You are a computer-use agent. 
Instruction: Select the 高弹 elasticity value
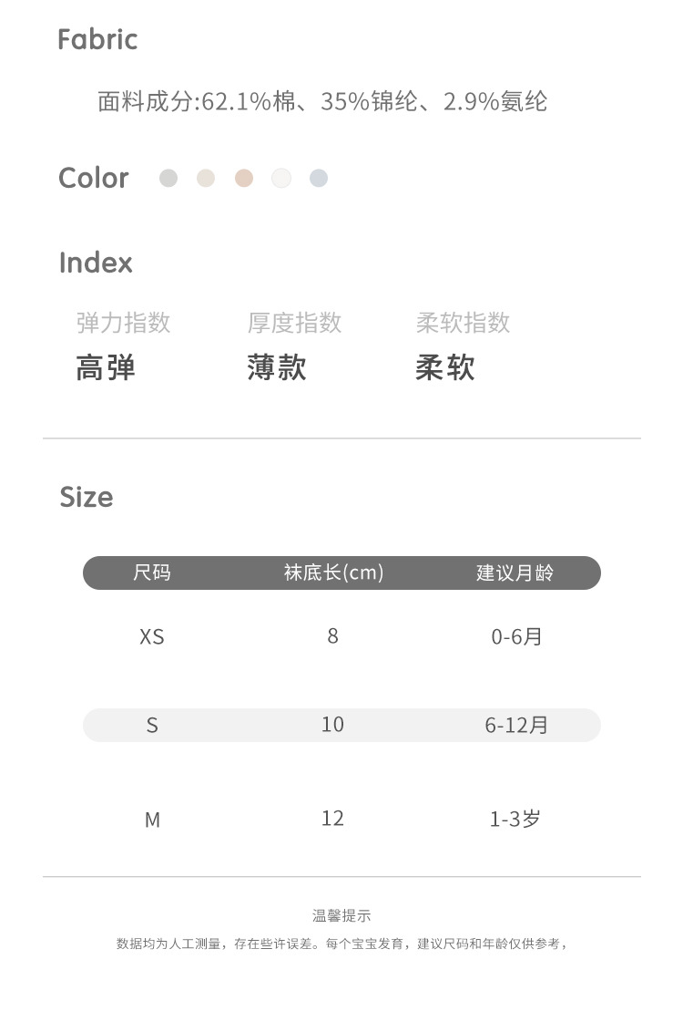click(x=106, y=367)
